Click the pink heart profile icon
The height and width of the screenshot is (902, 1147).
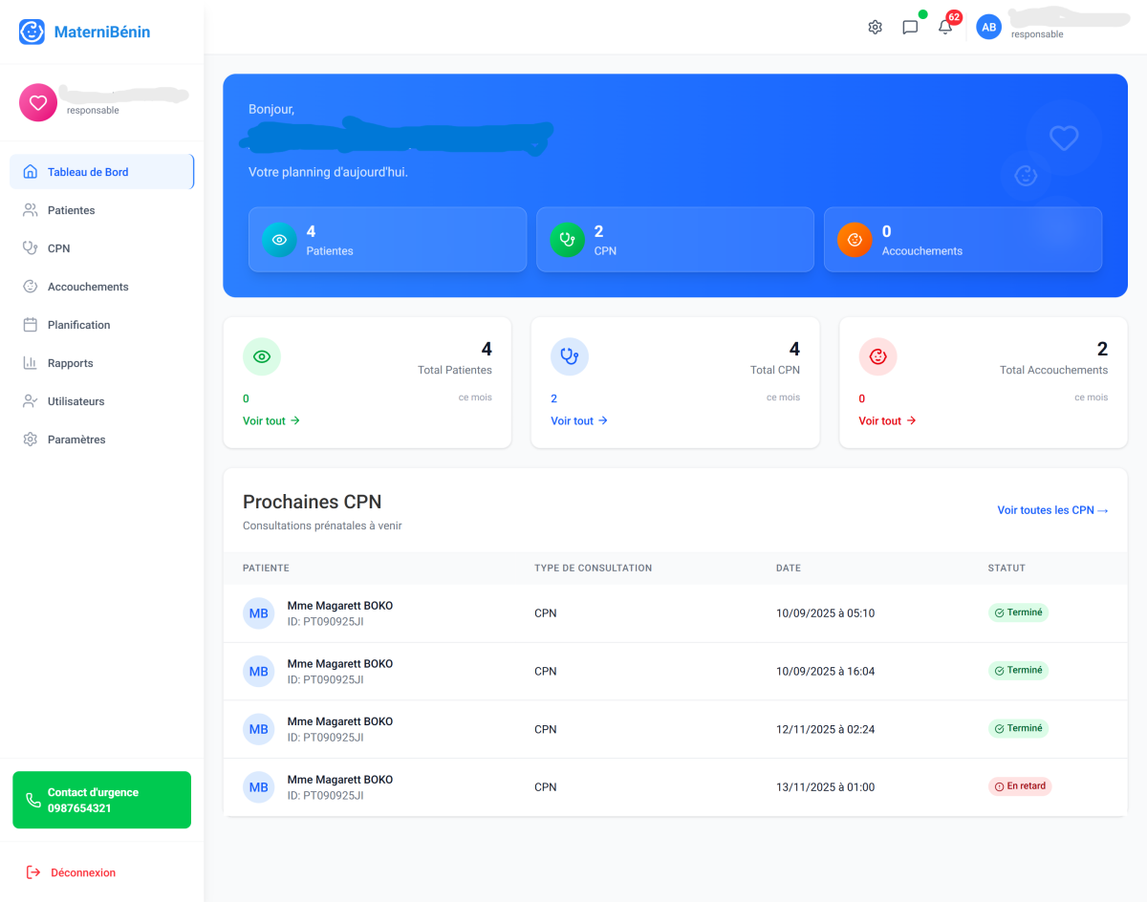(38, 102)
